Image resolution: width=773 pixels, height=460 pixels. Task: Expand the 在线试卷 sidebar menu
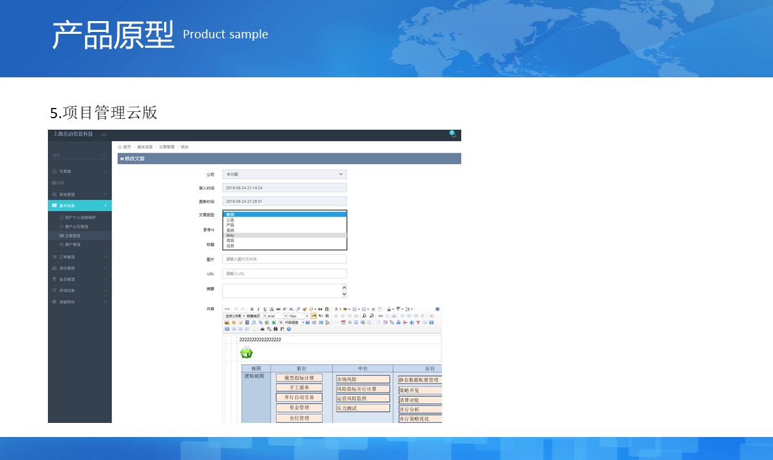80,290
